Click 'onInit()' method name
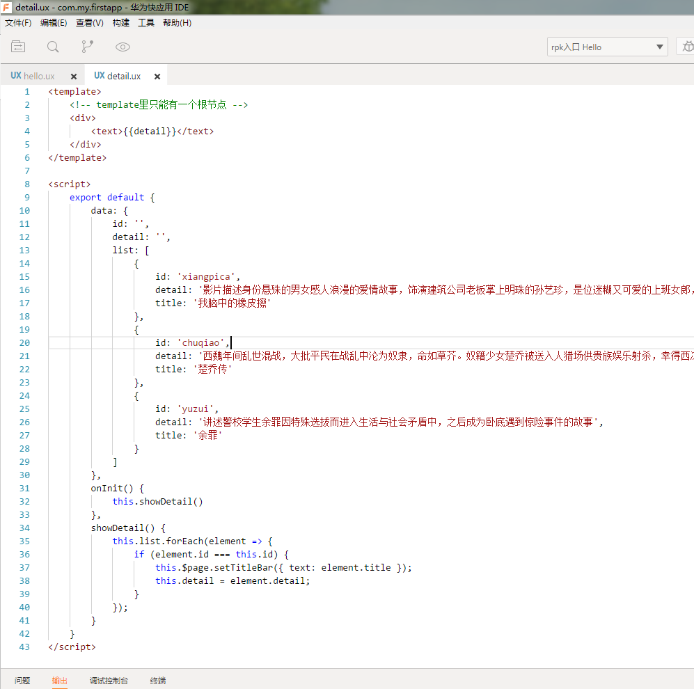 pos(112,488)
